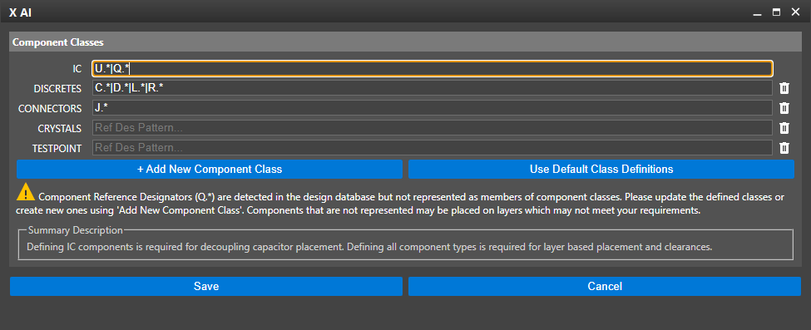The height and width of the screenshot is (330, 811).
Task: Click the Summary Description group title
Action: tap(75, 230)
